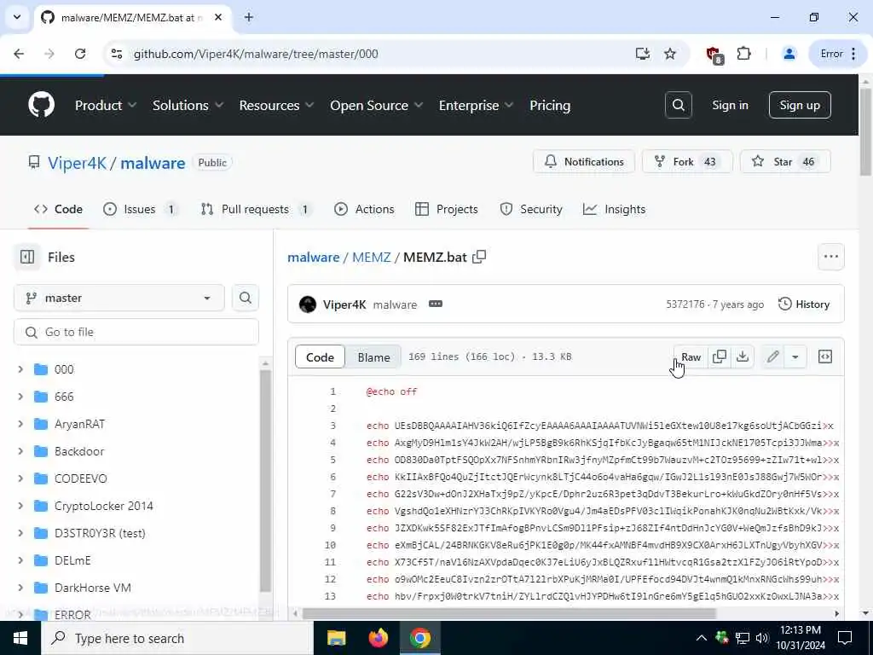This screenshot has width=873, height=655.
Task: Open MEMZ breadcrumb folder link
Action: [x=371, y=257]
